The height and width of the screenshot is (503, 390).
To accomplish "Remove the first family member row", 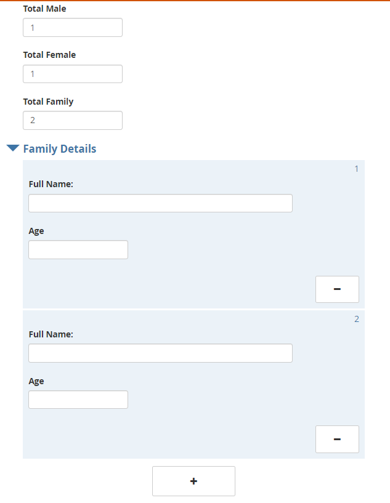I will click(337, 289).
